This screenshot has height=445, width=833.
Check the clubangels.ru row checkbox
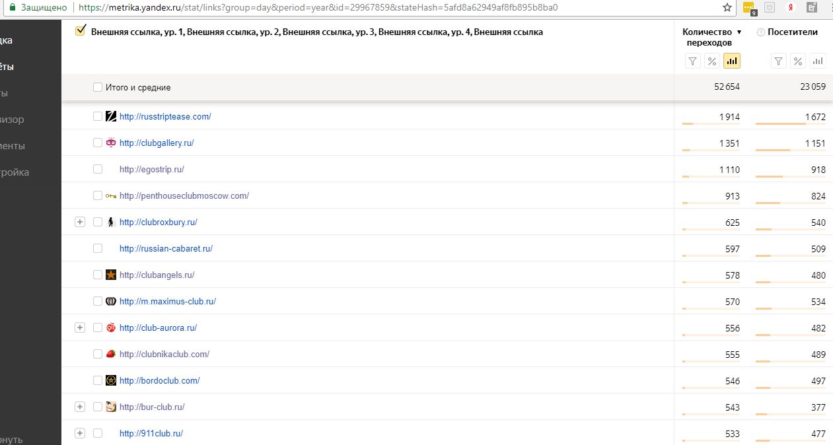point(98,275)
